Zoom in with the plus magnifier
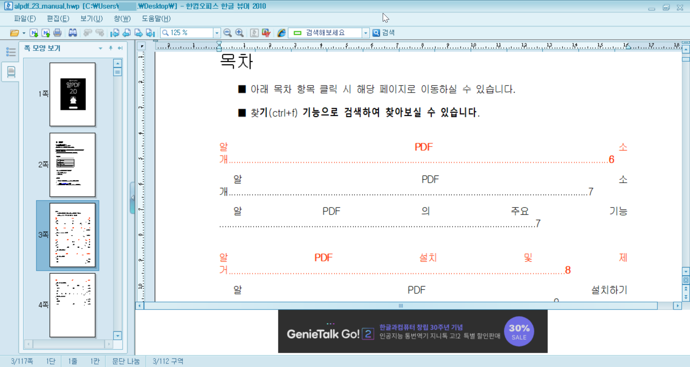Image resolution: width=690 pixels, height=367 pixels. click(x=239, y=33)
